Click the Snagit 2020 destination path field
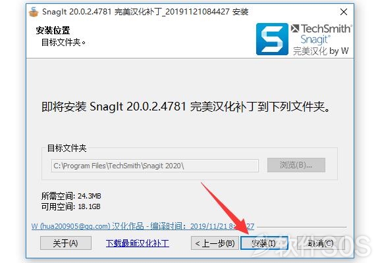The image size is (378, 263). (x=155, y=166)
